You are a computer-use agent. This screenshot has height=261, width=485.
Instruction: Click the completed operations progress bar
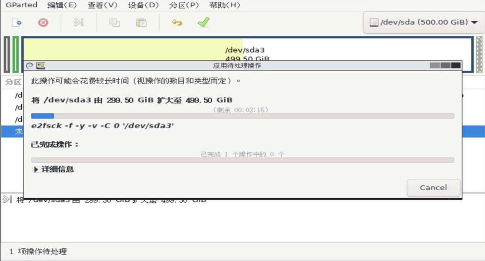pos(242,160)
